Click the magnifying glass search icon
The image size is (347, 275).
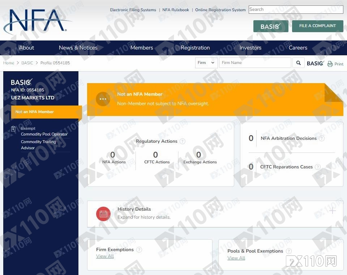(298, 63)
